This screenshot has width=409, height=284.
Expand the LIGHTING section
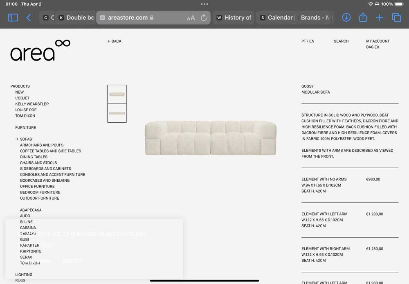click(24, 275)
